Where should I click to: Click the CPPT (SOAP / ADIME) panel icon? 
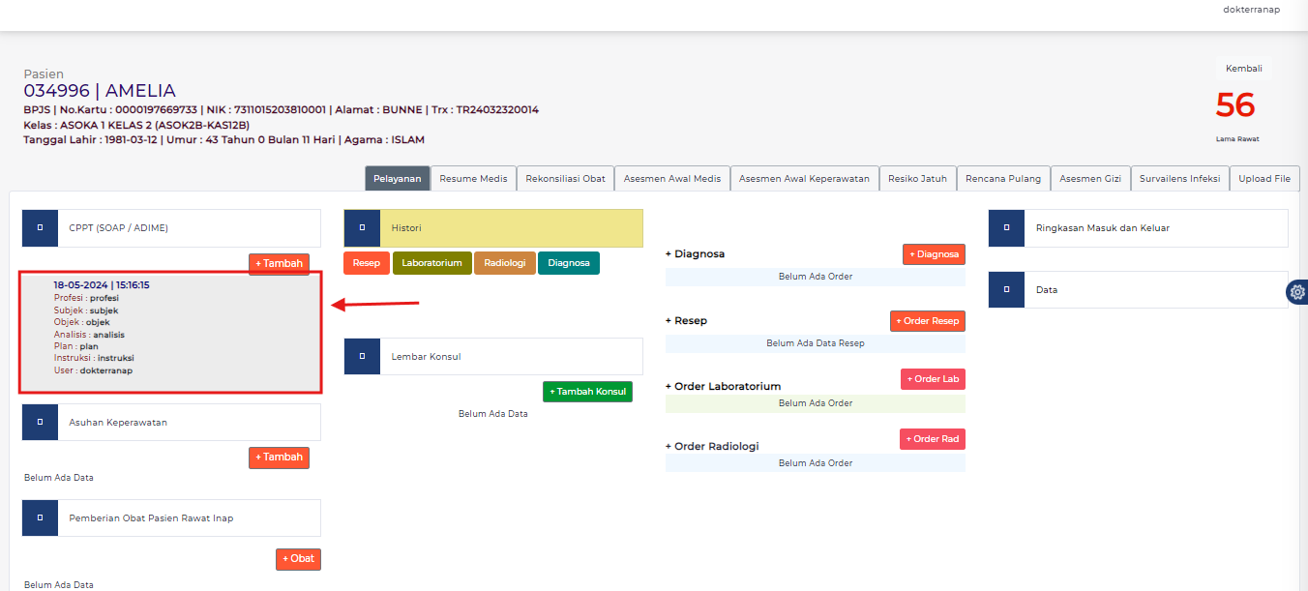[39, 227]
